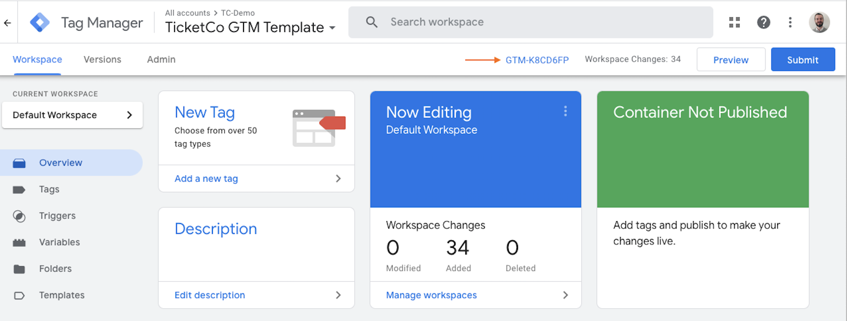Click the Edit description link
This screenshot has width=847, height=321.
coord(210,295)
